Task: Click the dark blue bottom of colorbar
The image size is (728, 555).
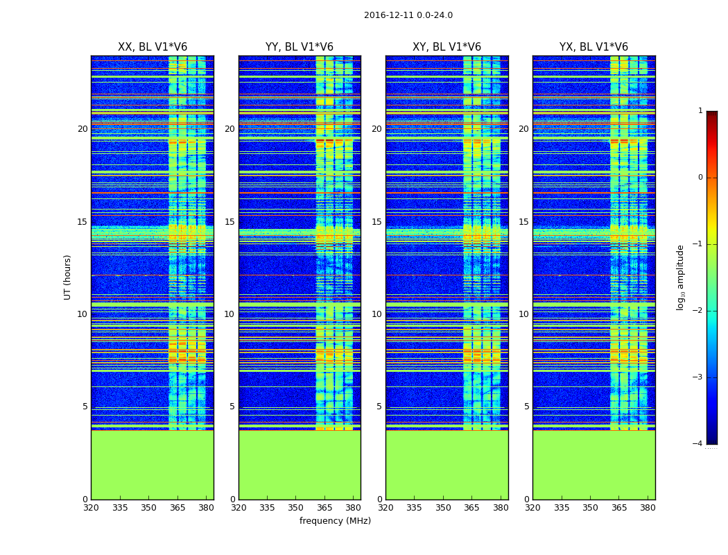Action: (x=712, y=440)
